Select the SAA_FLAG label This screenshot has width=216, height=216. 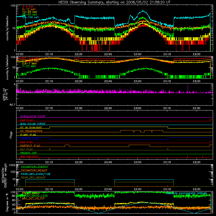26,142
